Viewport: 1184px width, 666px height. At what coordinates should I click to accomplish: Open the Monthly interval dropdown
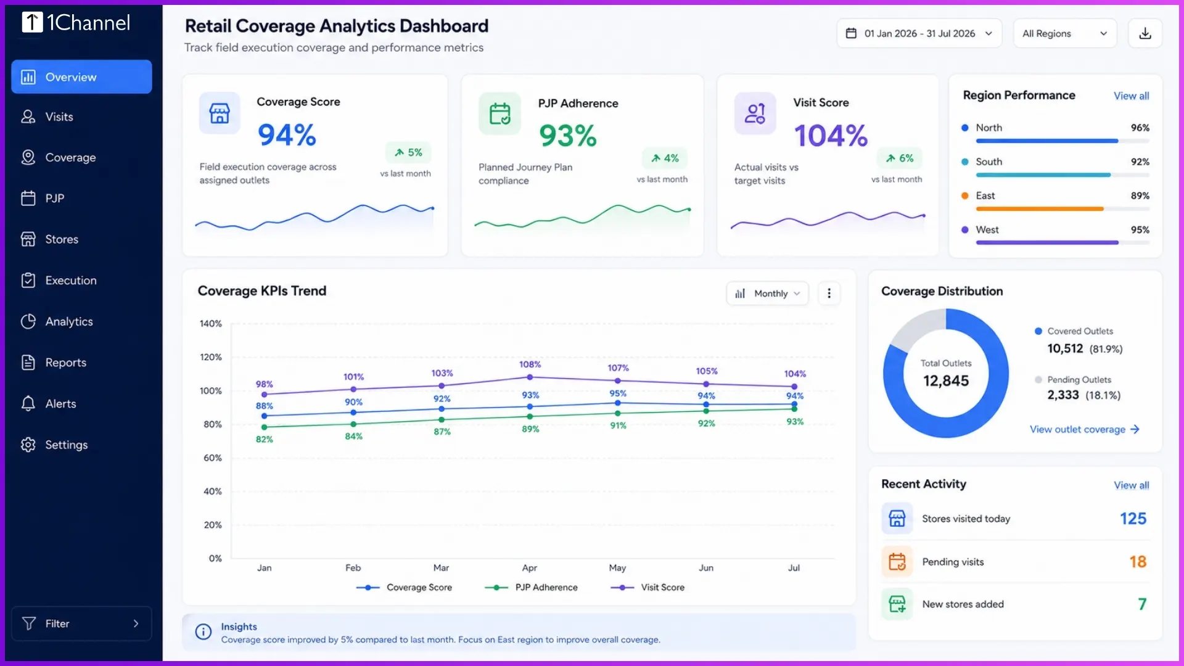(767, 294)
